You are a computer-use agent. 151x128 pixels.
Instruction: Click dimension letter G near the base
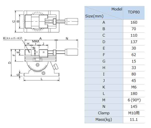18,75
